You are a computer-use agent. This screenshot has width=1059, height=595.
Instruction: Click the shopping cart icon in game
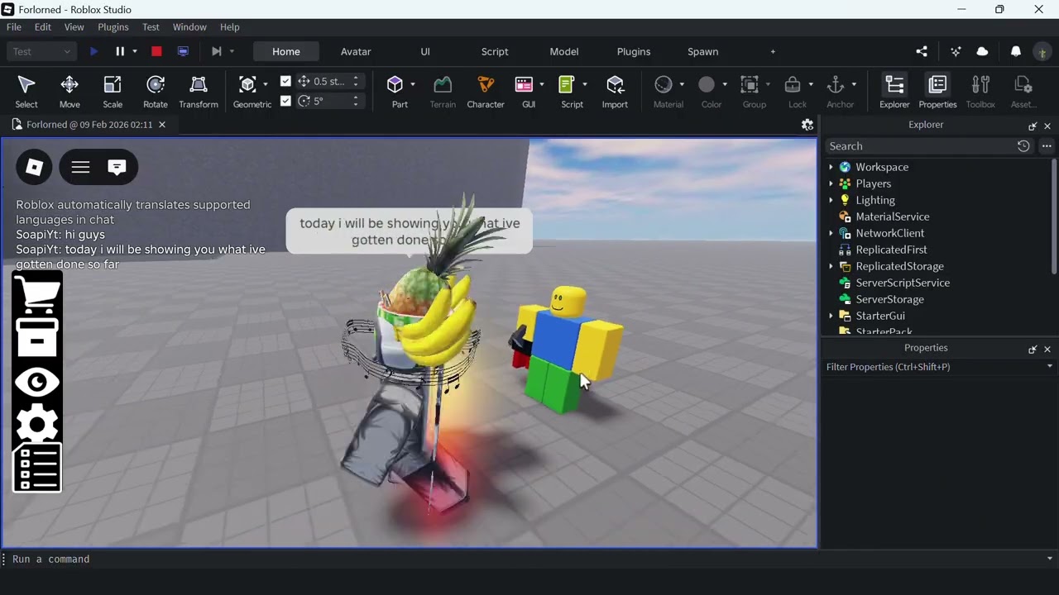37,295
